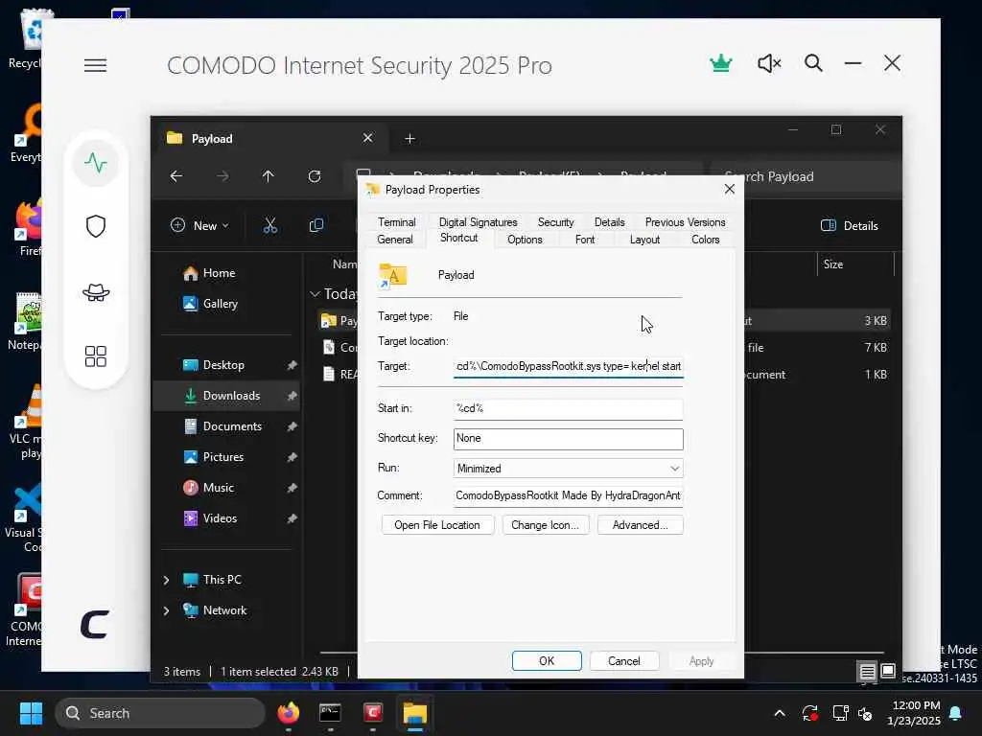Viewport: 982px width, 736px height.
Task: Click the Shortcut key field
Action: tap(568, 439)
